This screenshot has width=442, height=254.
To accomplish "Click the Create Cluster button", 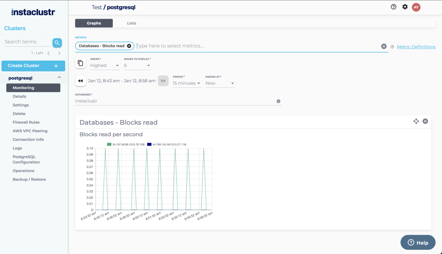I will click(33, 66).
